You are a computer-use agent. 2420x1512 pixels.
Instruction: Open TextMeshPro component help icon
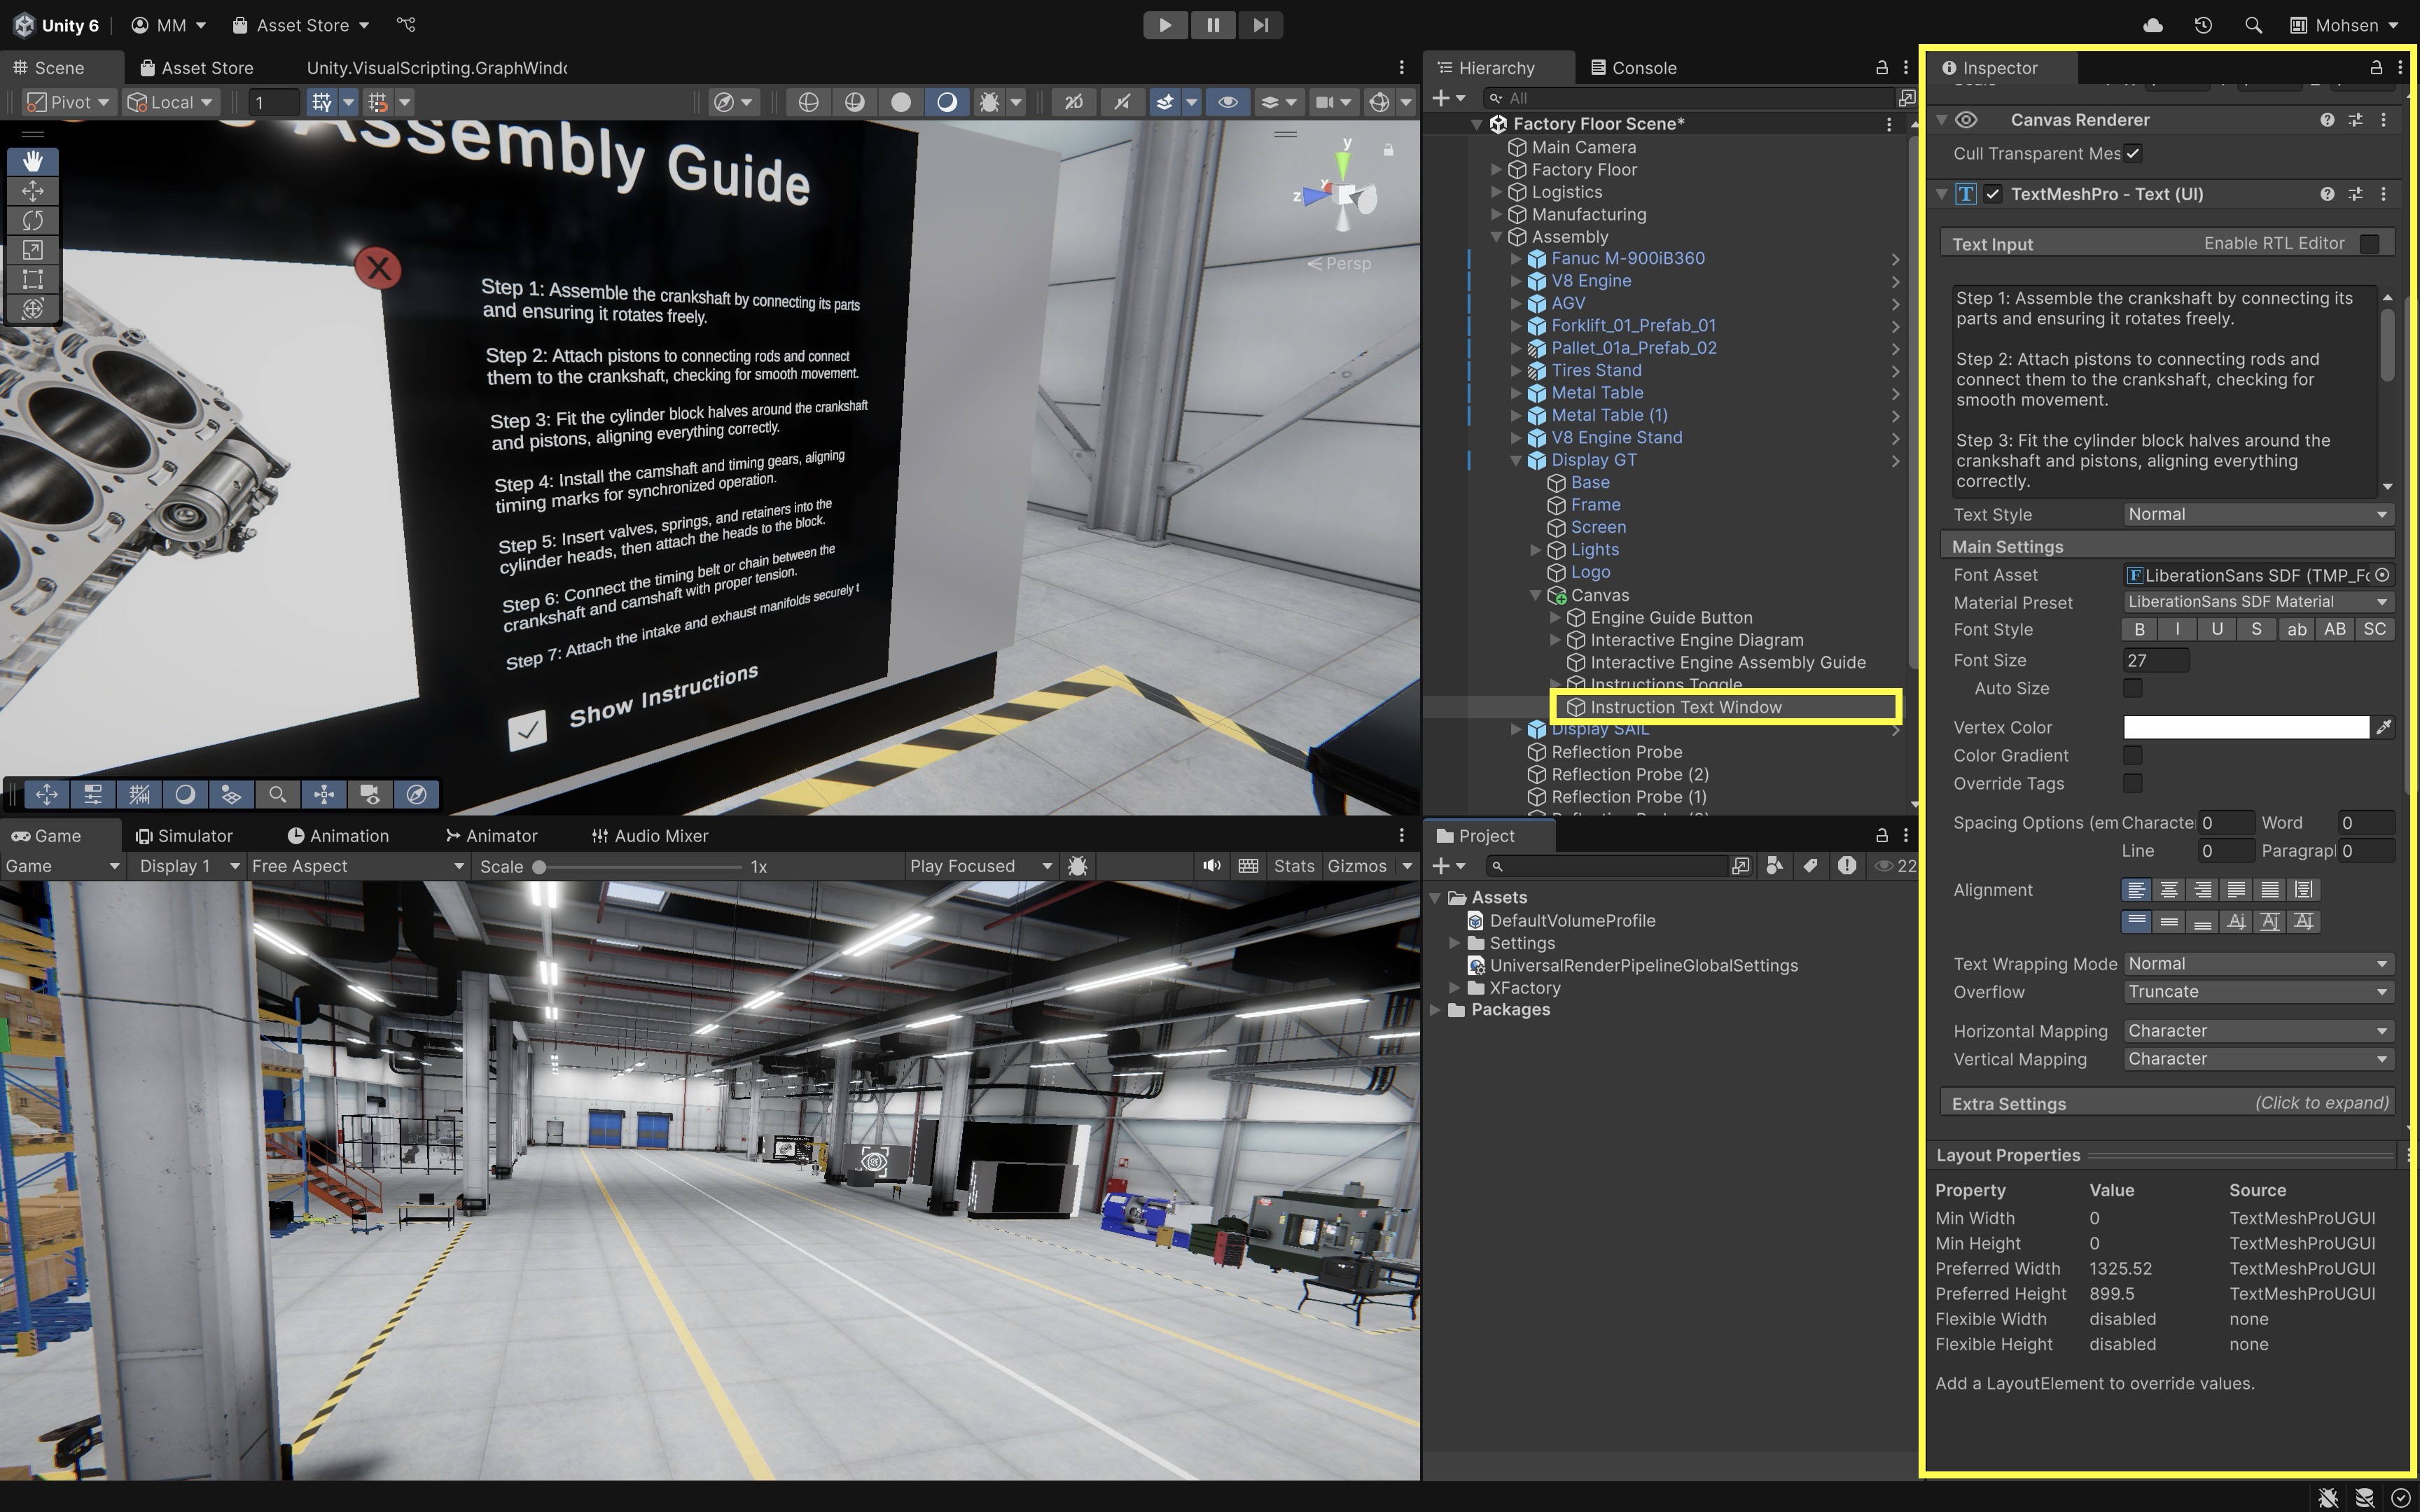(x=2327, y=194)
